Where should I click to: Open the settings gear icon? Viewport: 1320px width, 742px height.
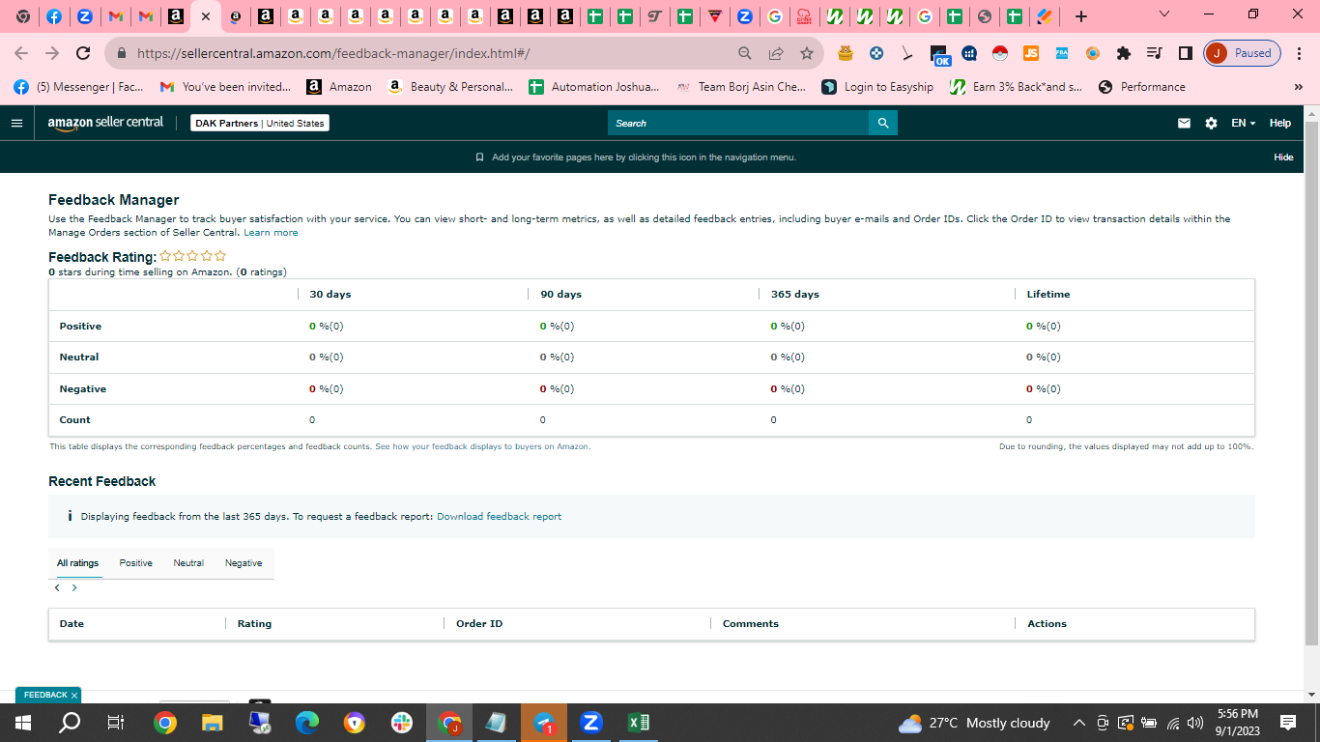pos(1211,123)
